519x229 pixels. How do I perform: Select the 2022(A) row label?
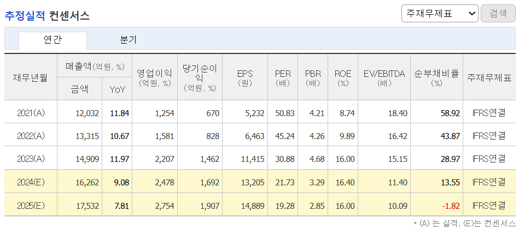pos(31,136)
